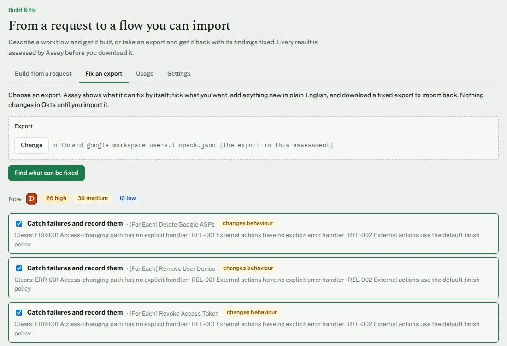Click the 26 high severity pill
This screenshot has height=346, width=507.
click(56, 198)
